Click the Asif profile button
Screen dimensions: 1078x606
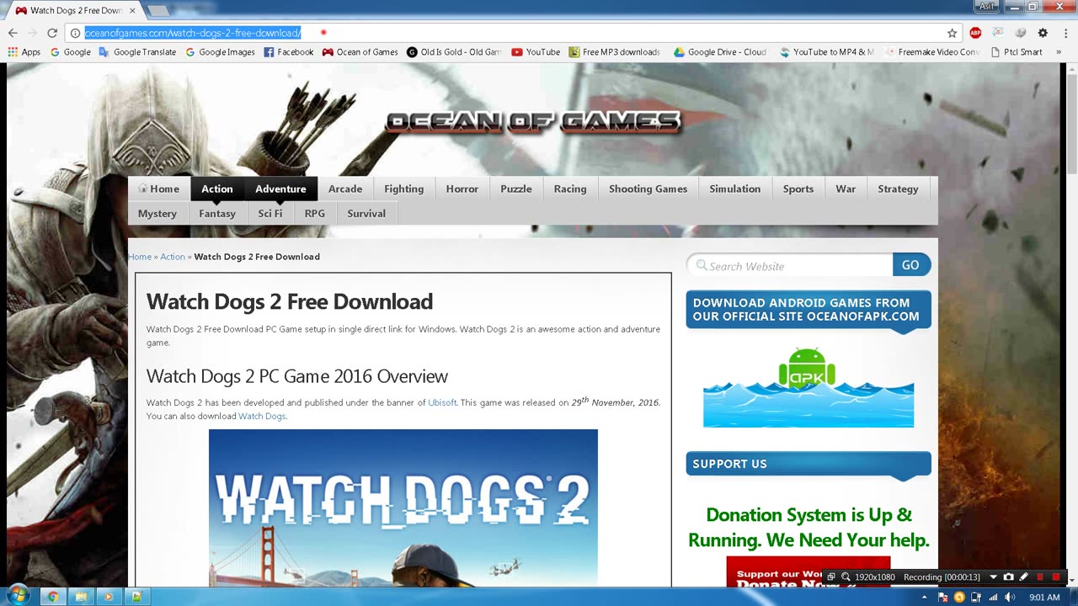[x=986, y=6]
